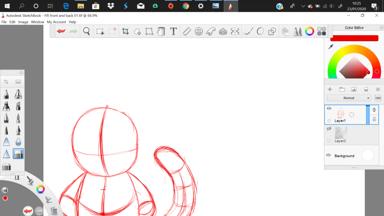Open the Window menu
Screen dimensions: 384x216
37,22
